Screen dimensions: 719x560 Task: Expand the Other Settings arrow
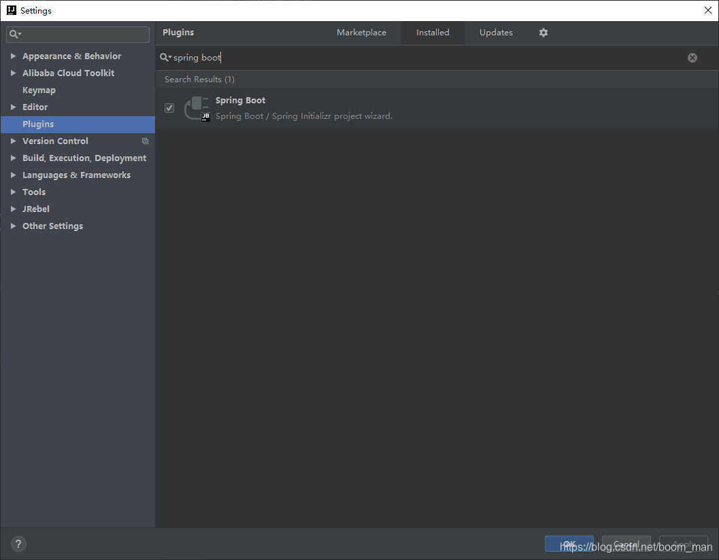(x=14, y=226)
